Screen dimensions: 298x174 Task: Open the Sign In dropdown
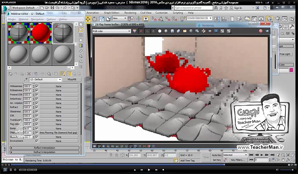tap(242, 8)
